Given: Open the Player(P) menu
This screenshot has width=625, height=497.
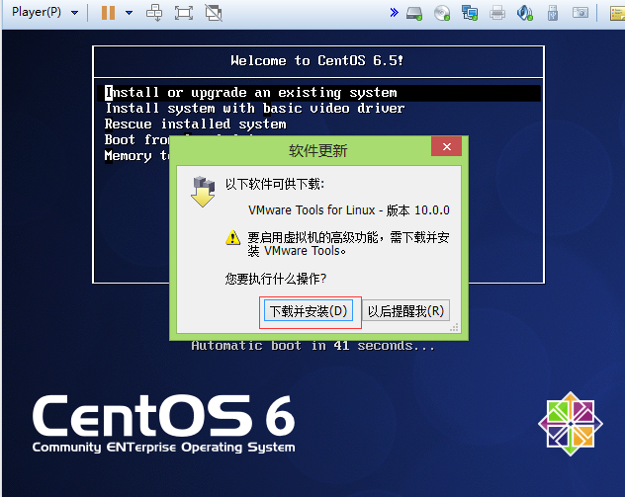Looking at the screenshot, I should click(37, 12).
